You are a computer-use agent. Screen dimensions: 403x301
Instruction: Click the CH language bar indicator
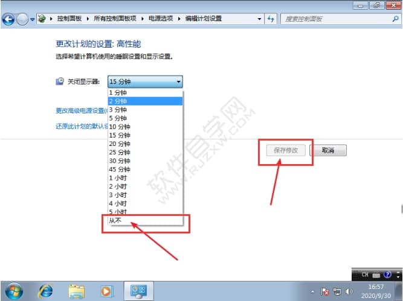(365, 275)
